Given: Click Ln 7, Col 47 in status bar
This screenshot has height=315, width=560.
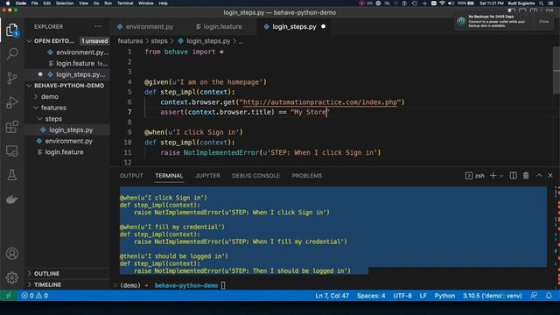Looking at the screenshot, I should pyautogui.click(x=332, y=296).
